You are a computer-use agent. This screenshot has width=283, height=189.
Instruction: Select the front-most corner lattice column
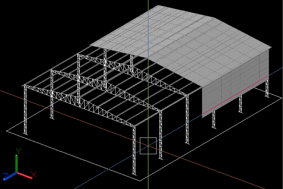[134, 151]
